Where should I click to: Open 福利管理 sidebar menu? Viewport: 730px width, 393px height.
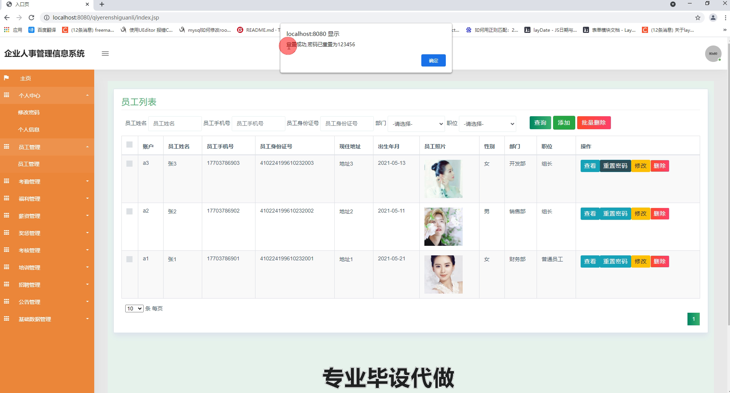click(x=47, y=198)
